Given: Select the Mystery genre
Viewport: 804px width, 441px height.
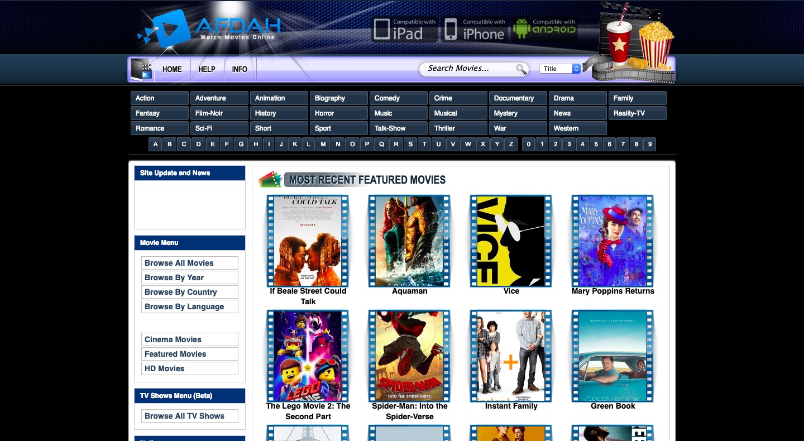Looking at the screenshot, I should 518,113.
